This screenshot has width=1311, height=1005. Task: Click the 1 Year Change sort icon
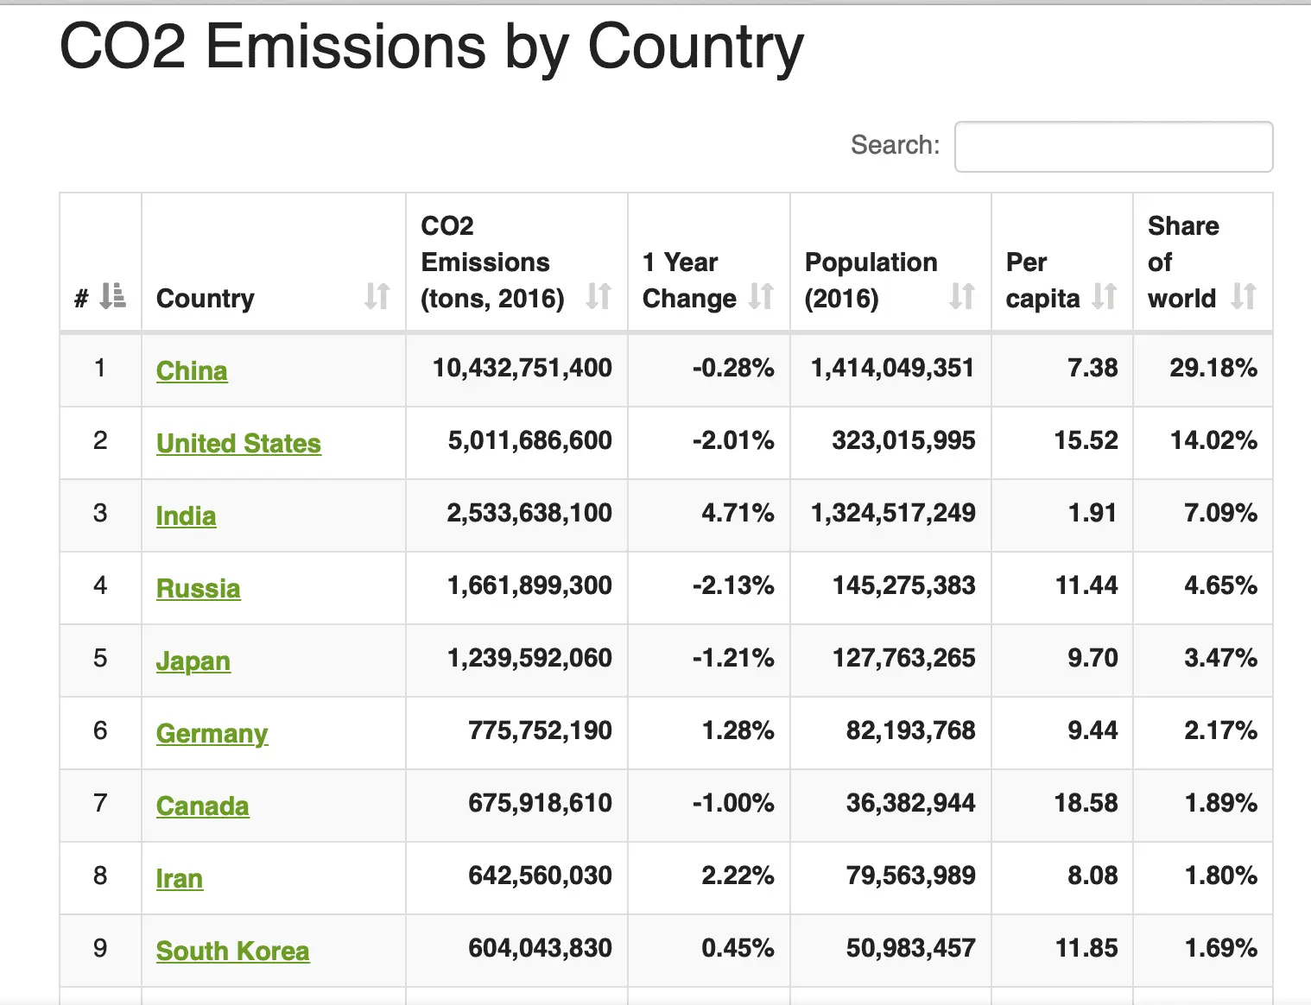tap(760, 296)
